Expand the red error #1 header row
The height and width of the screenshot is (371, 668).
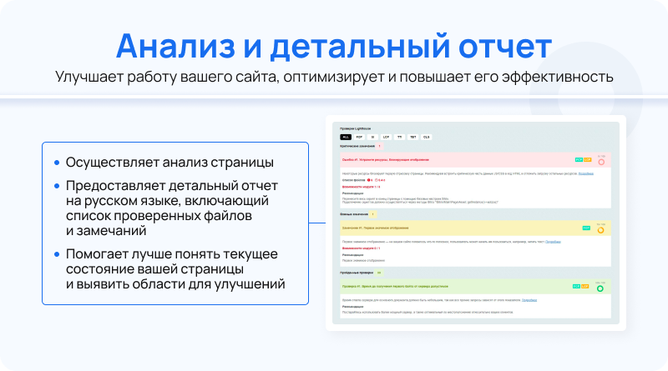click(475, 160)
